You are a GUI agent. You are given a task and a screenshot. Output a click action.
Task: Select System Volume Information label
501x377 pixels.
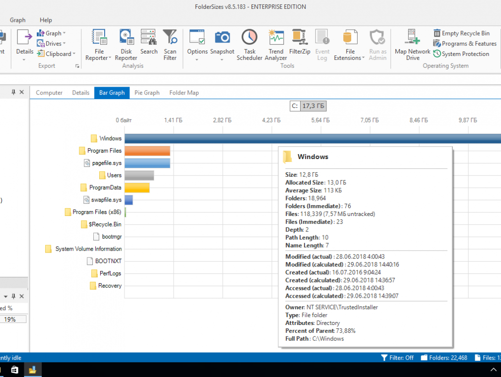[x=88, y=249]
